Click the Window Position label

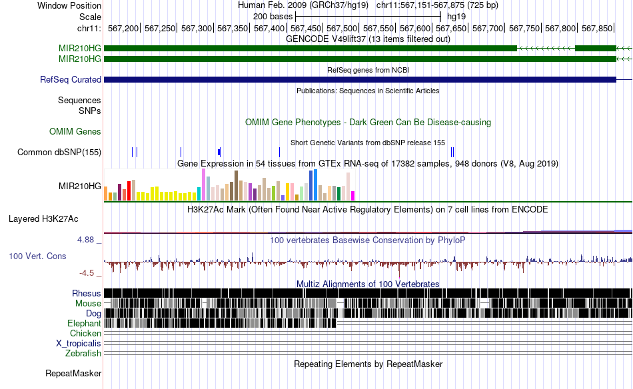(69, 5)
